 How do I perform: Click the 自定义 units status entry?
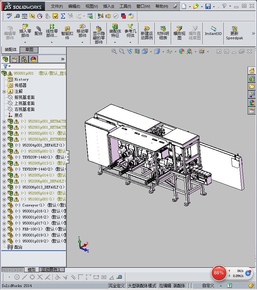(208, 286)
